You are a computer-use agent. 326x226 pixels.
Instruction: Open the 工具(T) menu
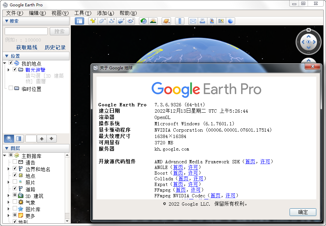(83, 13)
